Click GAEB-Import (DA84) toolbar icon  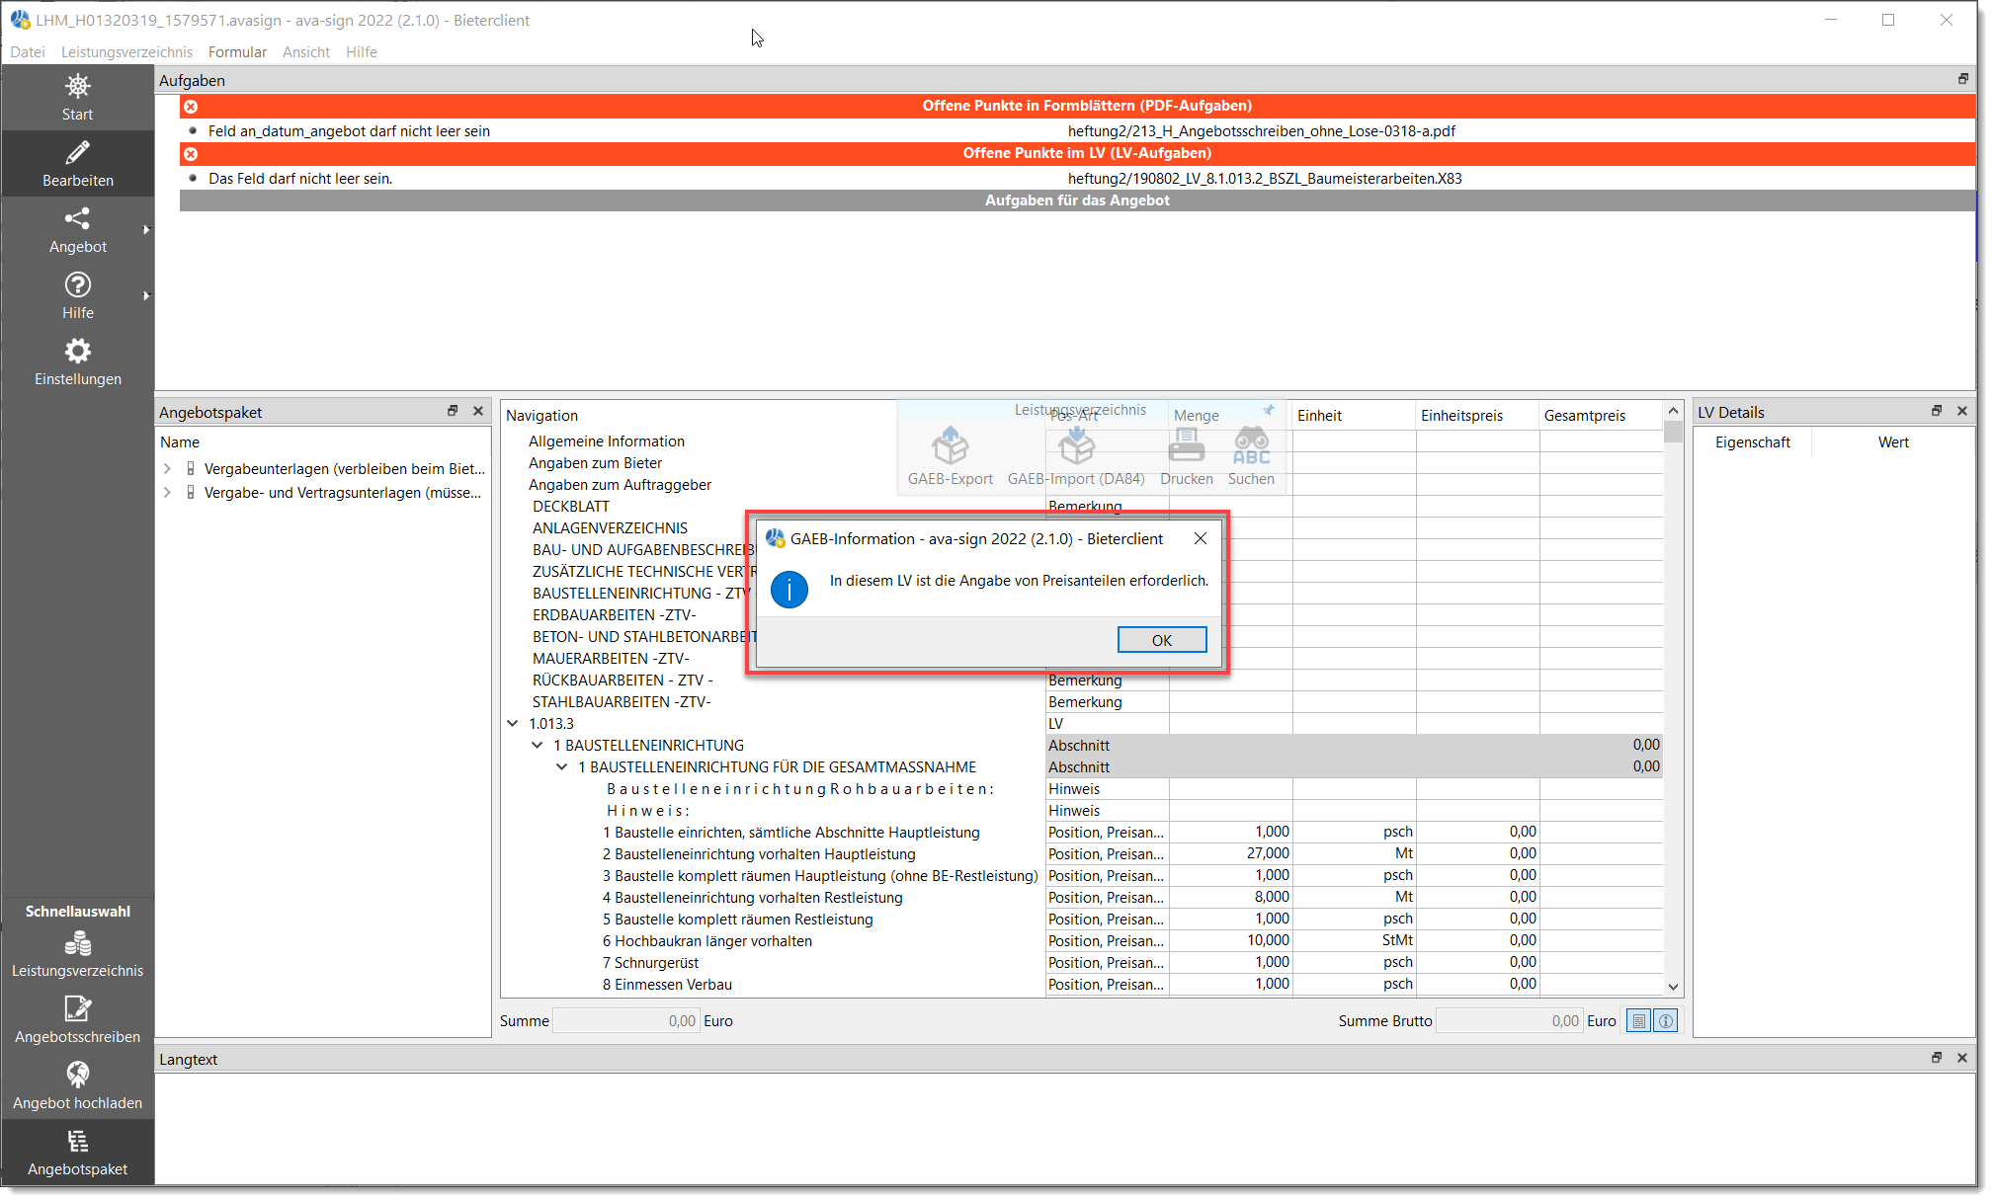click(x=1076, y=446)
